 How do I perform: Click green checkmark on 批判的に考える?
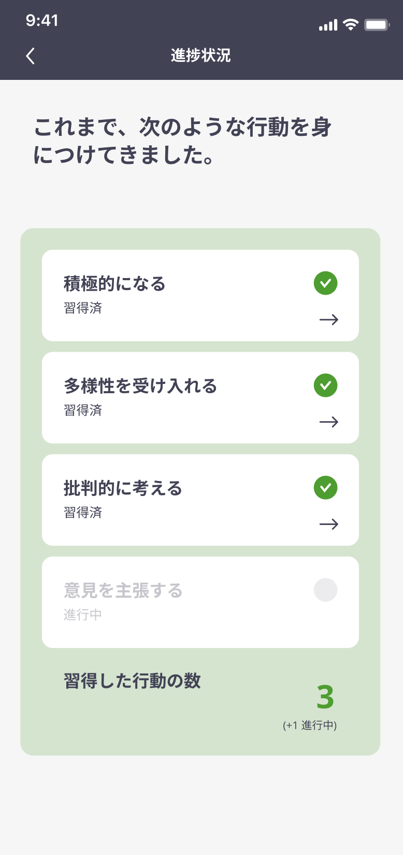pos(325,488)
